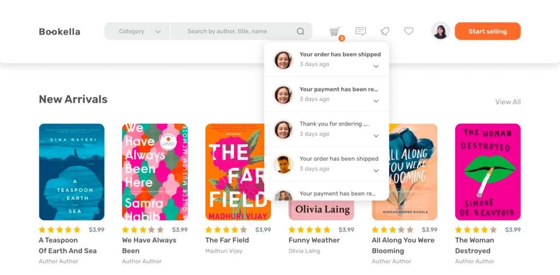Image resolution: width=560 pixels, height=275 pixels.
Task: Click 'A Teaspoon Of Earth And Sea' title
Action: coord(68,246)
